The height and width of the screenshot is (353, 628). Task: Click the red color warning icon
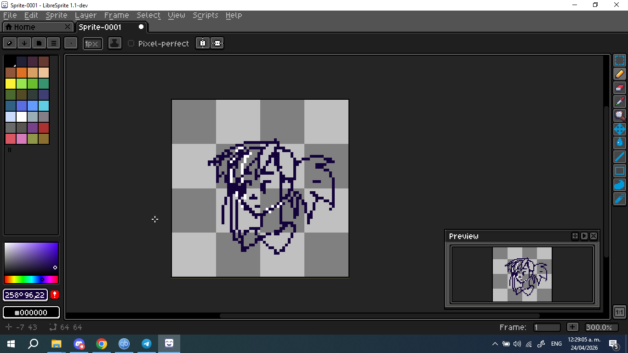[55, 295]
